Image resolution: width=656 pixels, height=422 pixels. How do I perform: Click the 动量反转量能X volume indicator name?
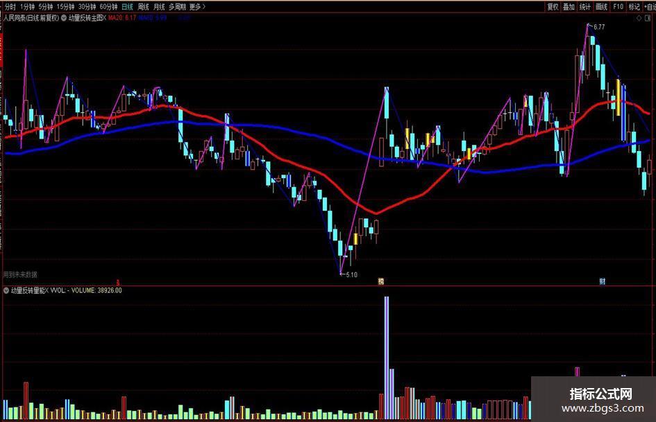pos(29,290)
